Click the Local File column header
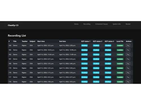 point(120,41)
